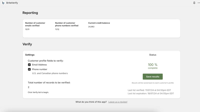Click the Results will be saved back note
Viewport: 200px width, 112px height.
click(153, 83)
